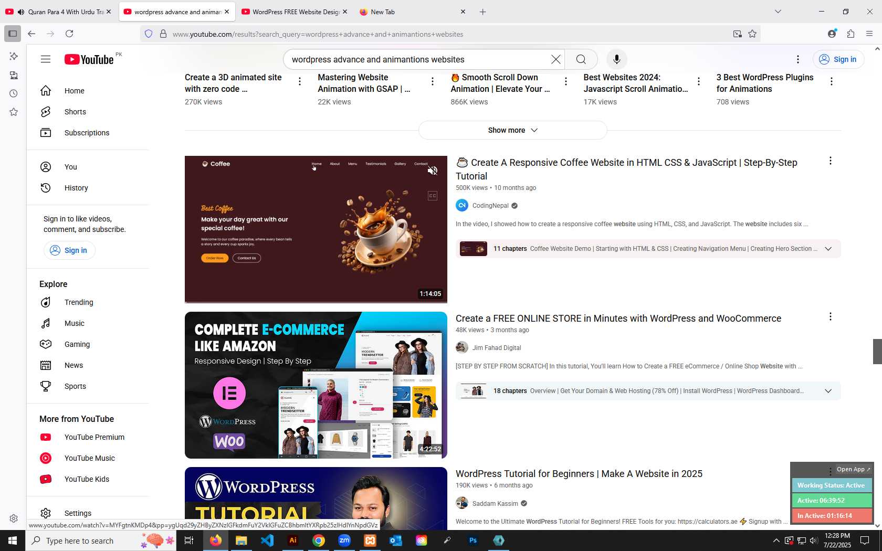Open Illustrator from taskbar
Viewport: 882px width, 551px height.
click(x=293, y=541)
